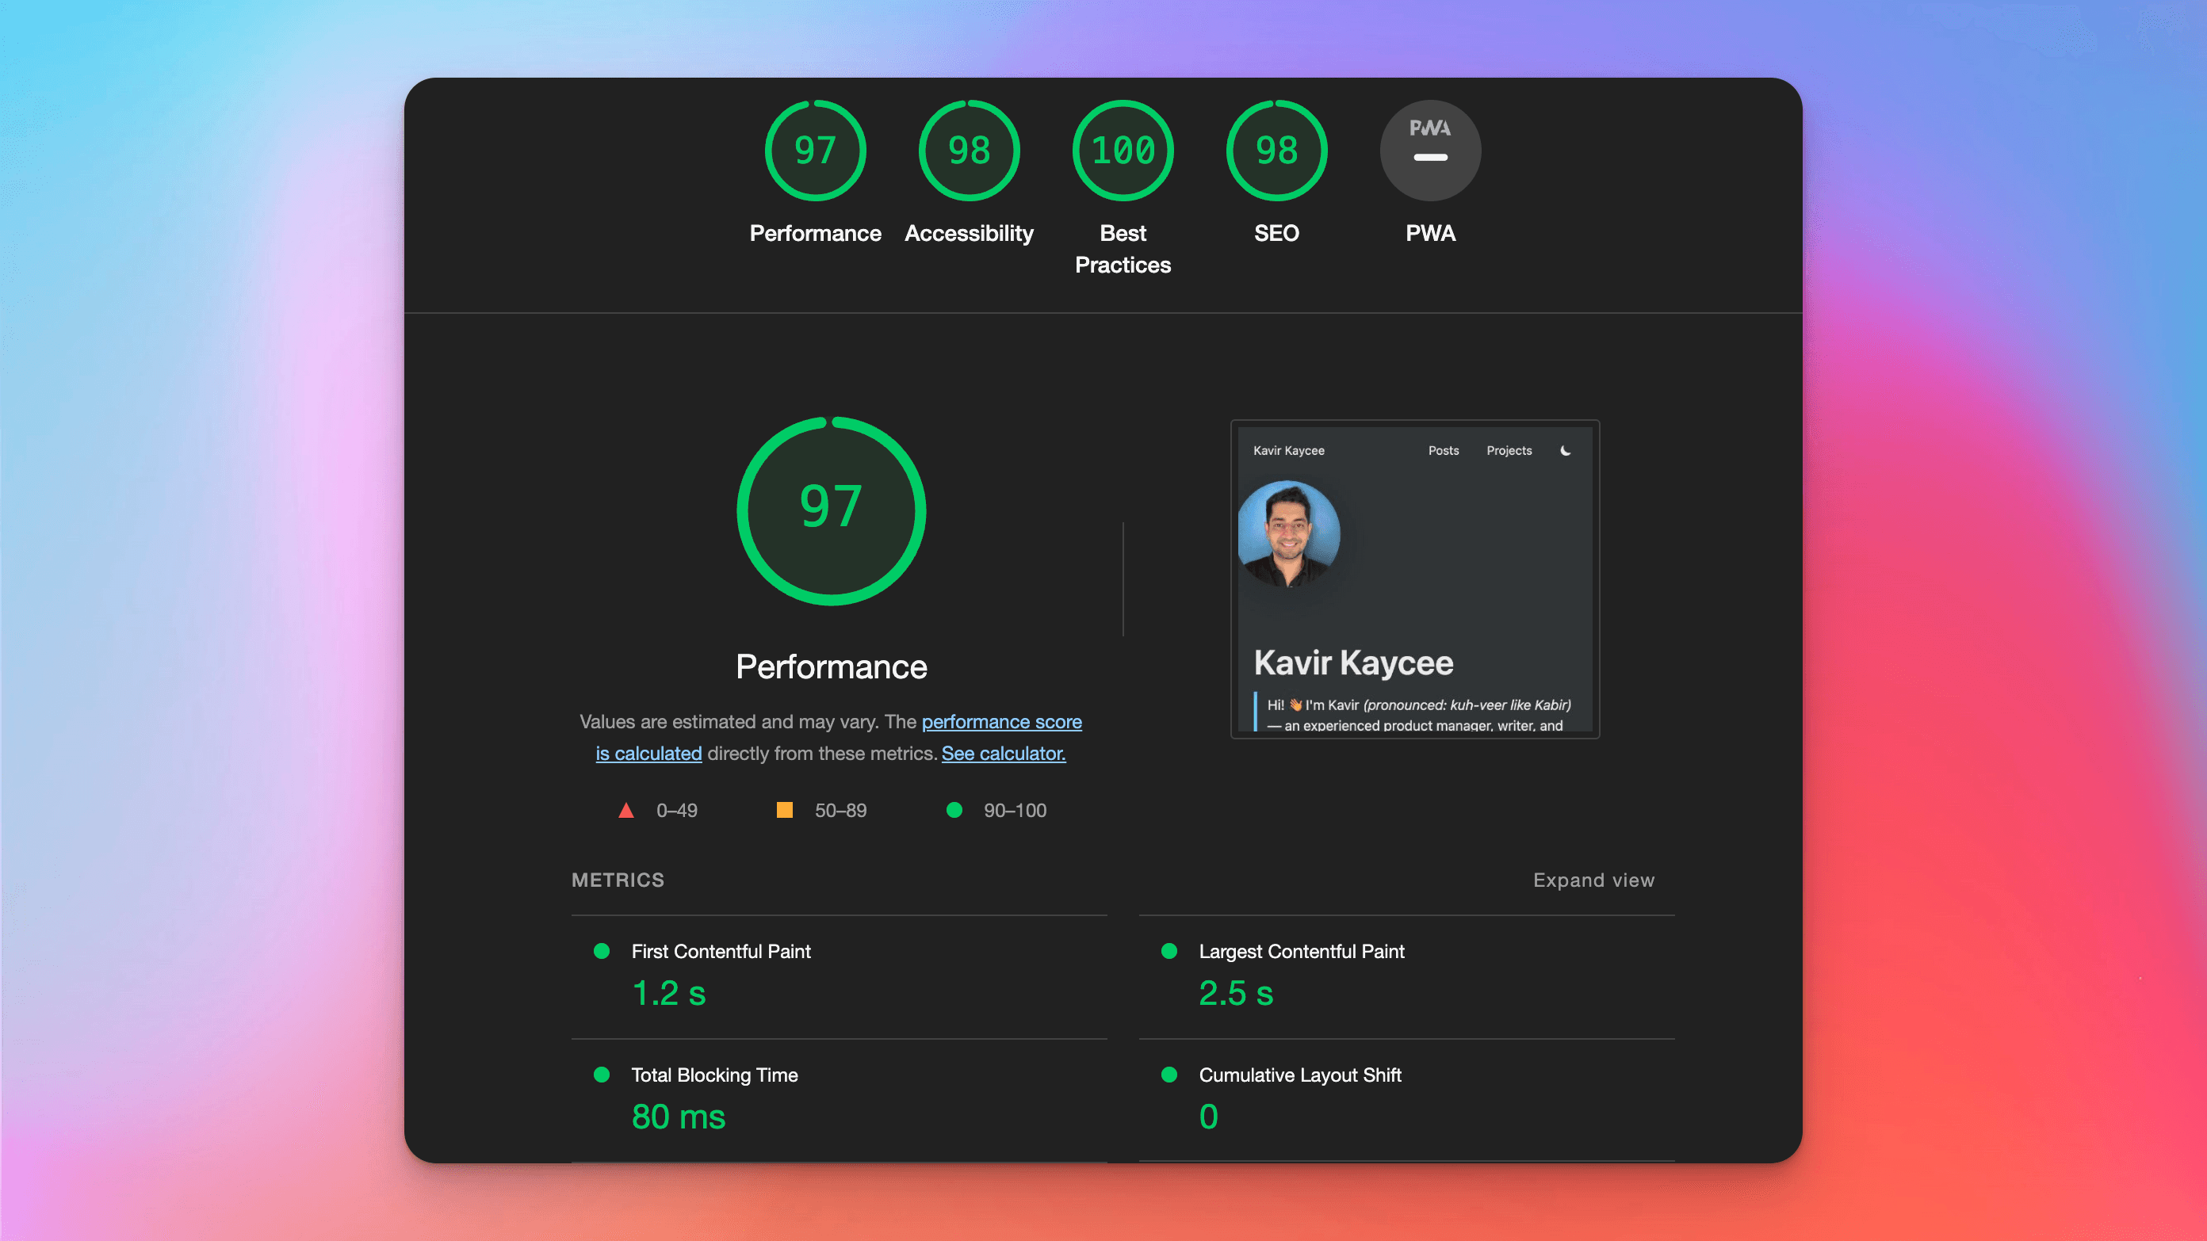Click Expand view for the metrics section
2207x1241 pixels.
pyautogui.click(x=1593, y=880)
